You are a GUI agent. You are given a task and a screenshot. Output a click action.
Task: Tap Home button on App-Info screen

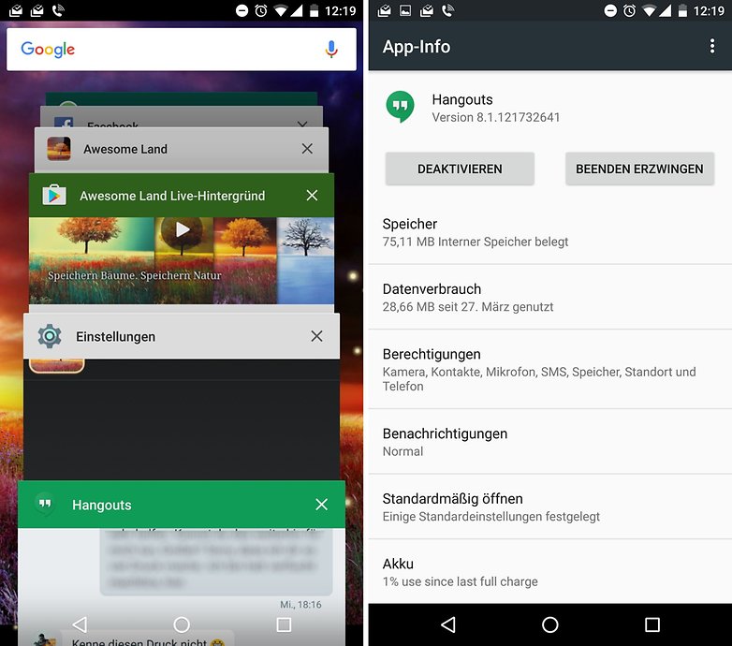click(x=549, y=624)
